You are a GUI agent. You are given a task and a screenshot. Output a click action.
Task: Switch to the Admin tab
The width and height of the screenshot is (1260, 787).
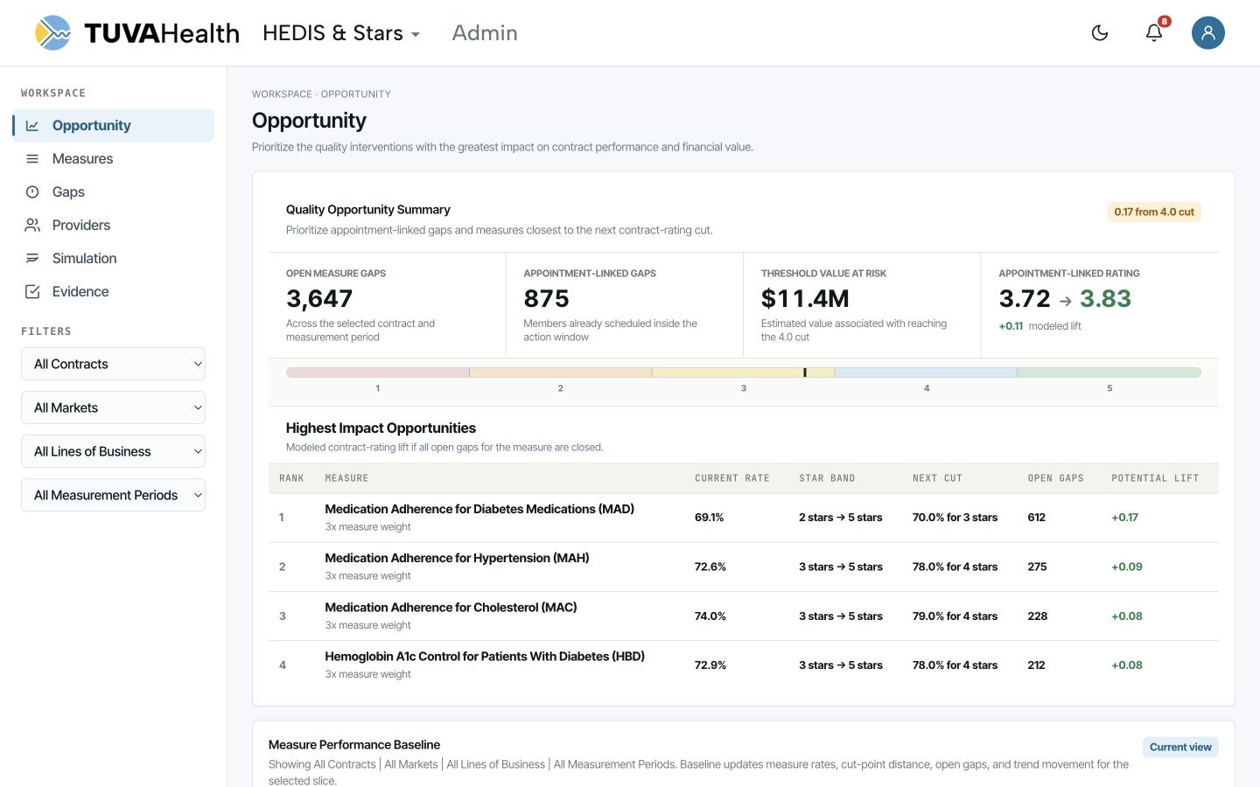[485, 33]
